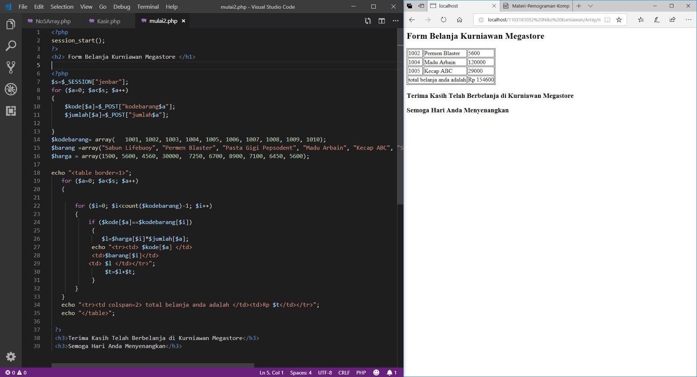Click Ln 5, Col 1 in status bar
The width and height of the screenshot is (697, 377).
click(271, 373)
